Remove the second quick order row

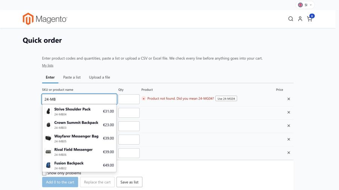coord(289,112)
